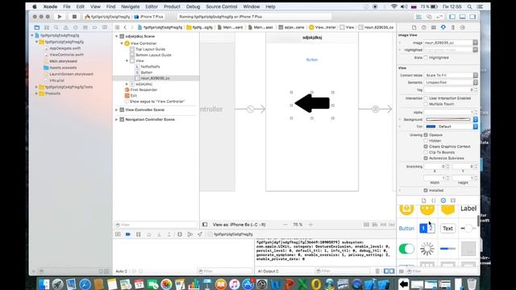The height and width of the screenshot is (290, 516).
Task: Open the Size inspector ruler icon
Action: click(453, 27)
